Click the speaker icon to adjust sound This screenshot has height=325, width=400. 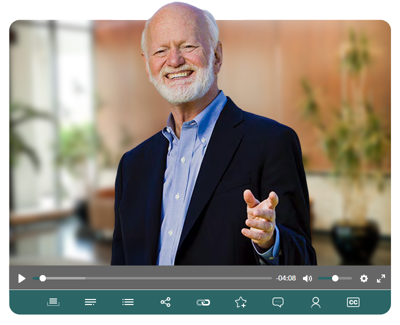[307, 278]
